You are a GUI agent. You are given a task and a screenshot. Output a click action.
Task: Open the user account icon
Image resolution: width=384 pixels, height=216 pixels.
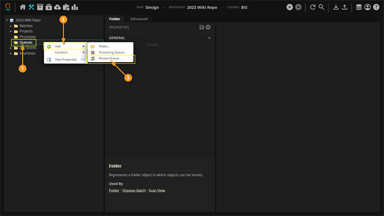coord(367,7)
